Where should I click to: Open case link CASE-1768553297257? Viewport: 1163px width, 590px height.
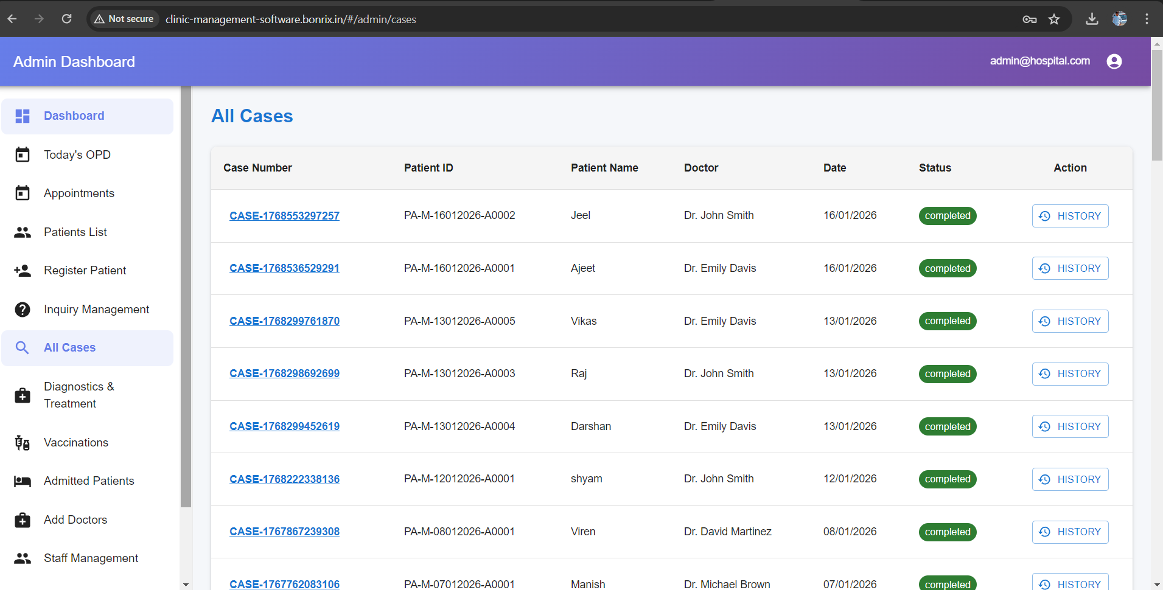[284, 216]
